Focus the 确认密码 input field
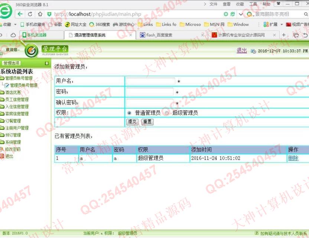Screen dimensions: 309x238 pyautogui.click(x=150, y=103)
